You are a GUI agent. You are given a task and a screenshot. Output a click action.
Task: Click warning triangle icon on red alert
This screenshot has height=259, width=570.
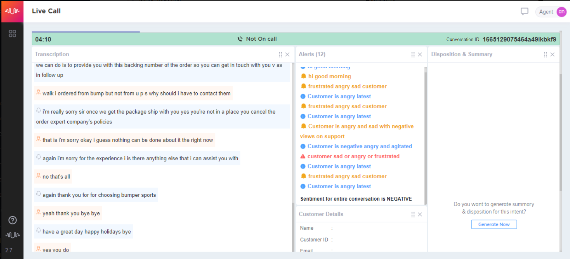303,156
